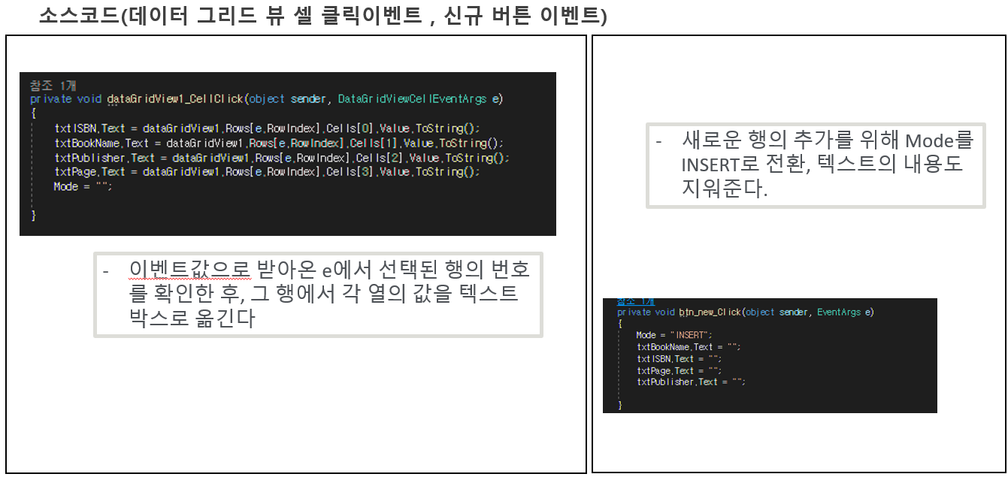Click the txtBookName.Text = "" line in right code
1008x477 pixels.
click(689, 347)
